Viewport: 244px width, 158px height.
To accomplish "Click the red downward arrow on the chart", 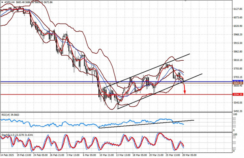I will pos(185,89).
